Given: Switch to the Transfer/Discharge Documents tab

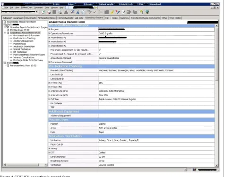Looking at the screenshot, I should [145, 18].
